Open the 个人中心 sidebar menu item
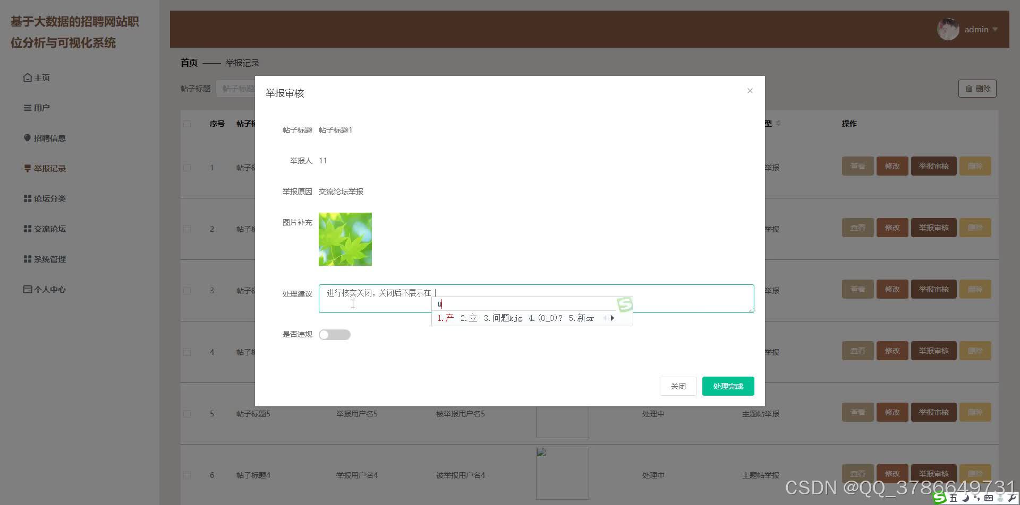Image resolution: width=1020 pixels, height=505 pixels. click(45, 290)
